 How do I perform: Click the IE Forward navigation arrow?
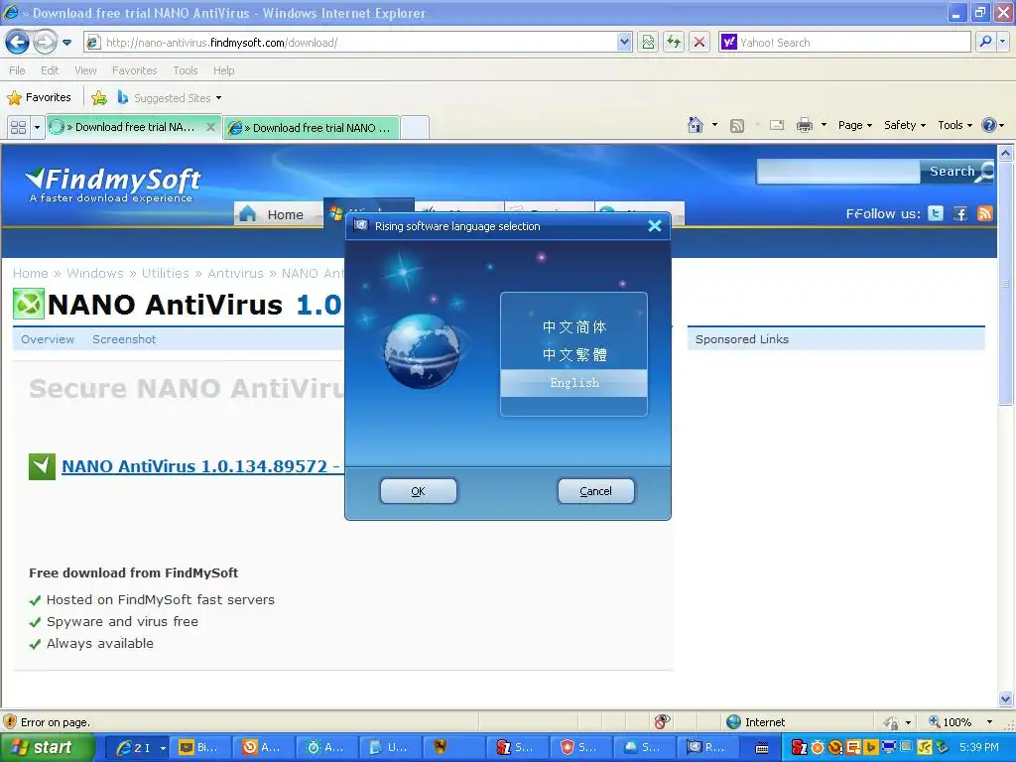[x=45, y=43]
